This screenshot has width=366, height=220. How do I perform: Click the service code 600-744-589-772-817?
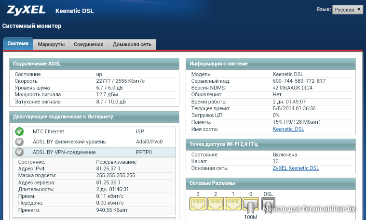299,81
